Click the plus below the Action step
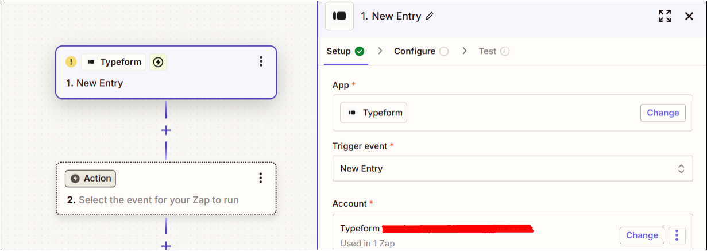This screenshot has height=251, width=707. coord(166,246)
